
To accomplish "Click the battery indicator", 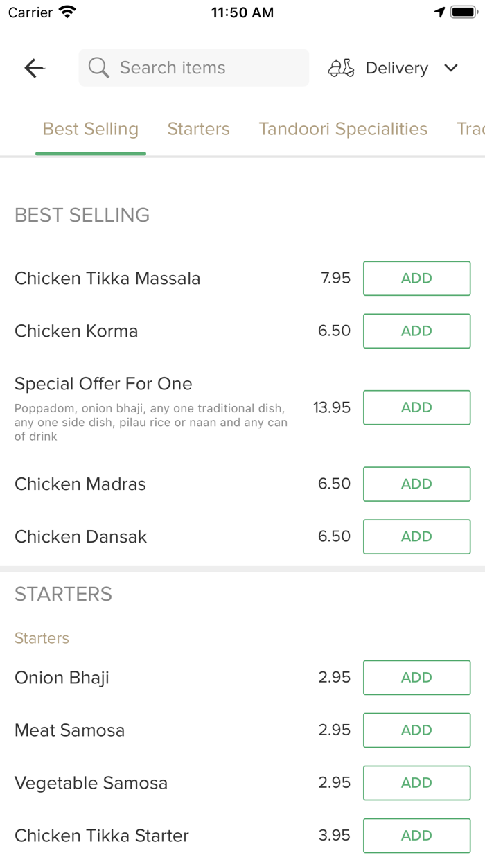I will 463,11.
